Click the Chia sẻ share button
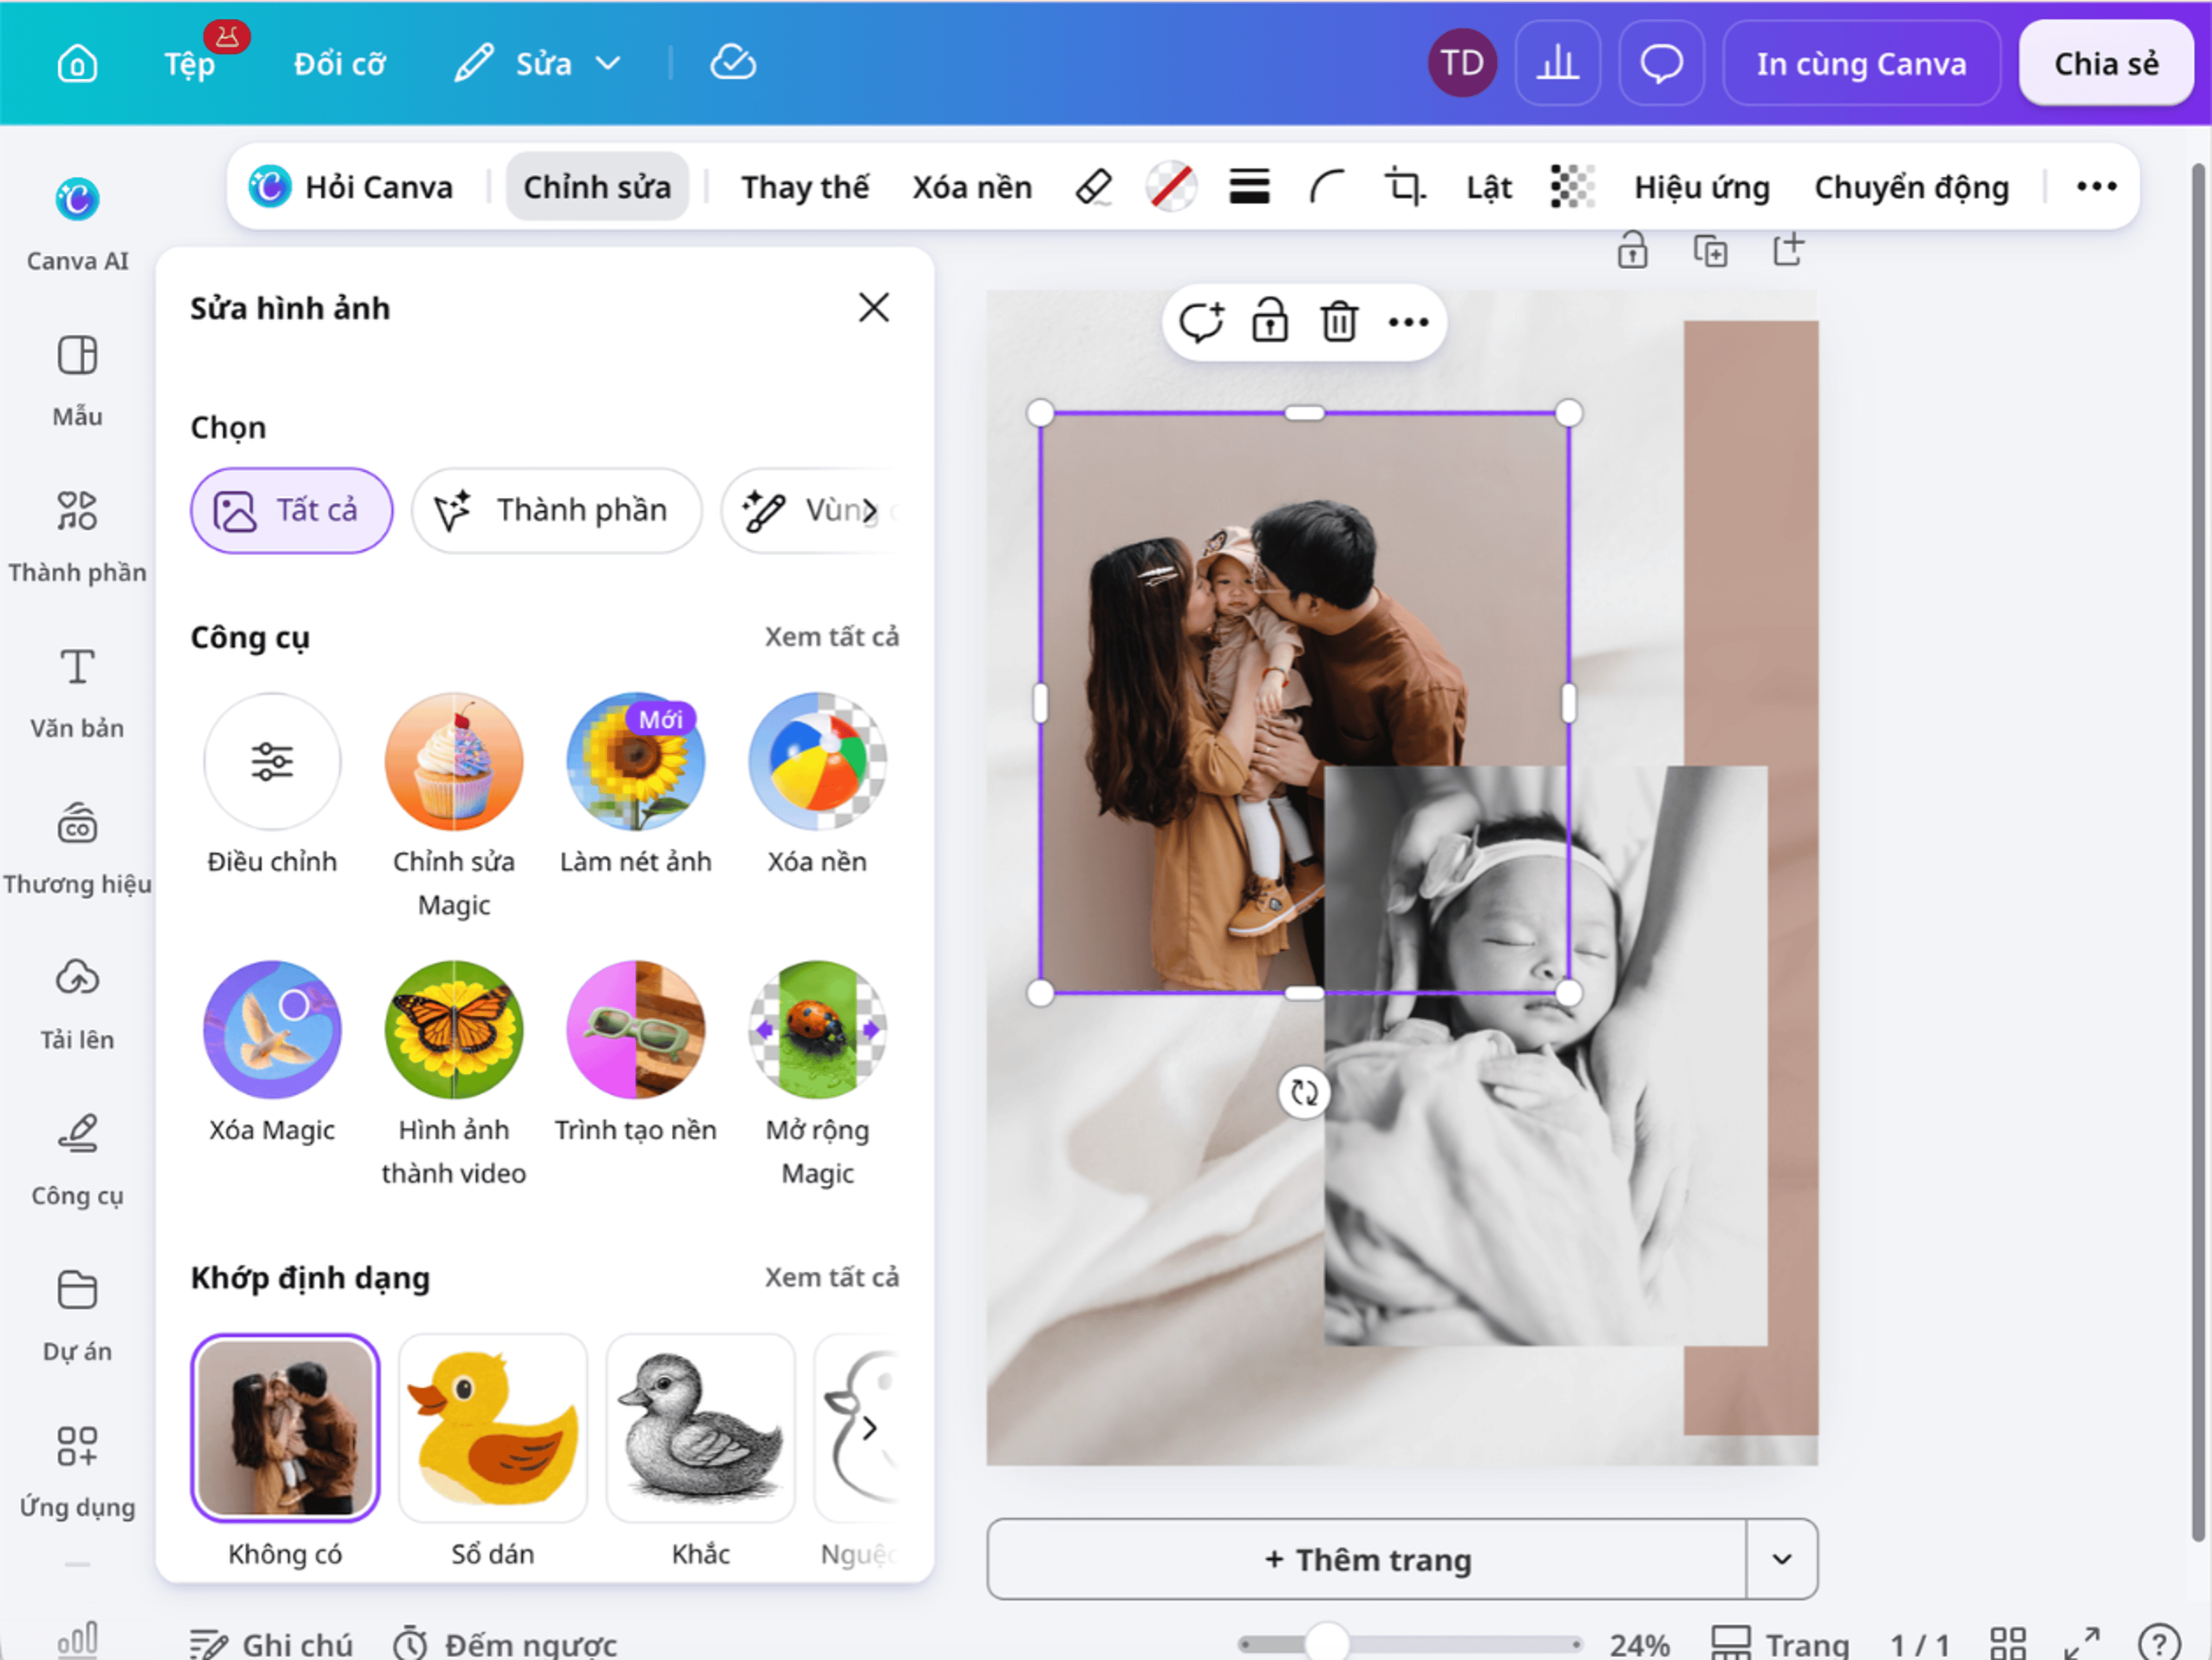This screenshot has width=2212, height=1660. pyautogui.click(x=2106, y=64)
